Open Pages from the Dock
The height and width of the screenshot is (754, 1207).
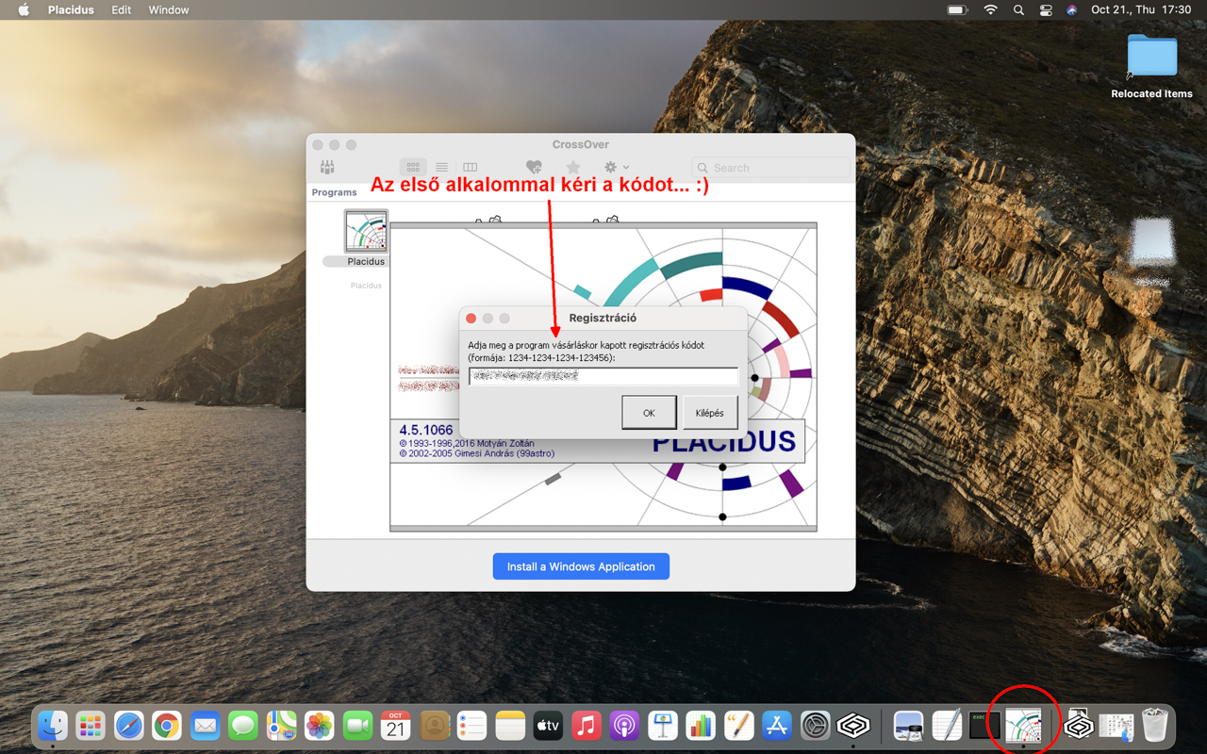(x=738, y=726)
